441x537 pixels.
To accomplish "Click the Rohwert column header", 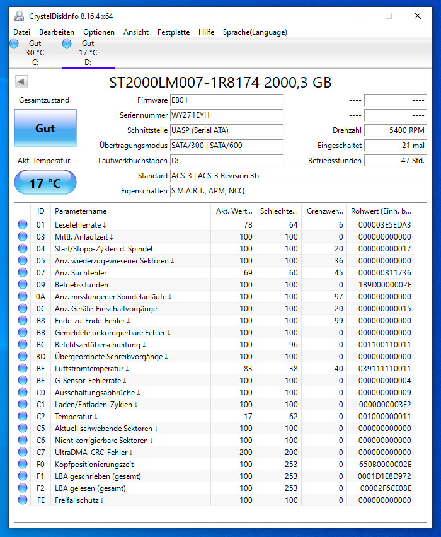I will [x=381, y=211].
